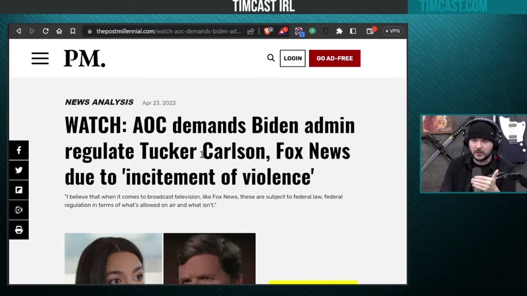Screen dimensions: 527x296
Task: Click the blocker extension icon with badge
Action: [x=299, y=31]
